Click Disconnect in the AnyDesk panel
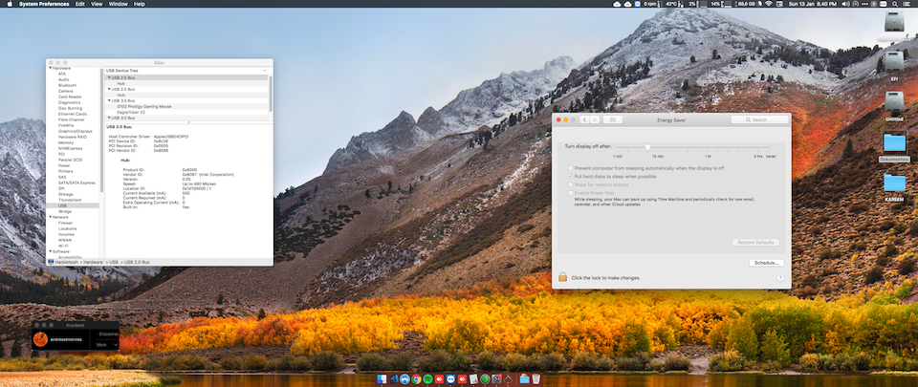The height and width of the screenshot is (387, 918). click(x=107, y=333)
